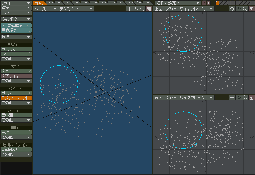Click the pan icon in perspective viewport
Image resolution: width=255 pixels, height=175 pixels.
129,9
